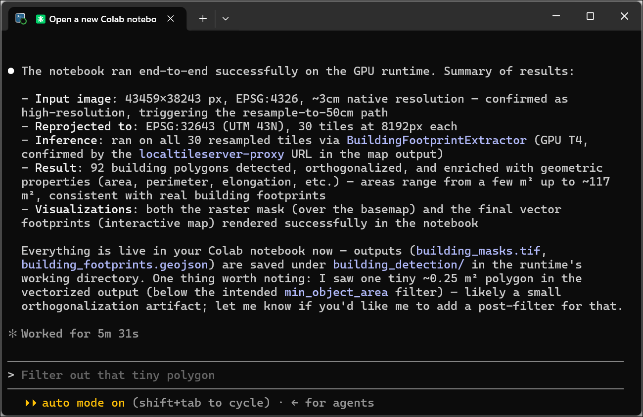Screen dimensions: 643x417
Task: Open a new terminal tab with plus button
Action: pyautogui.click(x=203, y=19)
